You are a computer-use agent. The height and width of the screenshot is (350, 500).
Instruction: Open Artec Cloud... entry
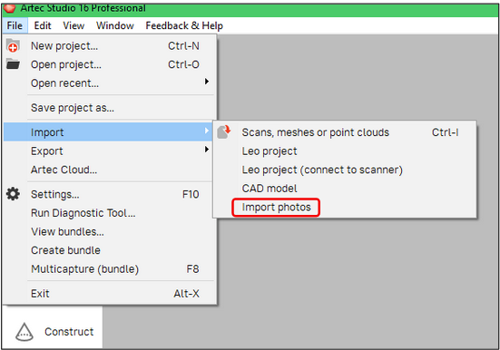64,170
